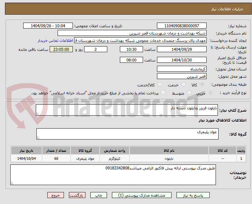
Task: Open مشاهده مدارک پیوستی (1) button
Action: [x=142, y=195]
